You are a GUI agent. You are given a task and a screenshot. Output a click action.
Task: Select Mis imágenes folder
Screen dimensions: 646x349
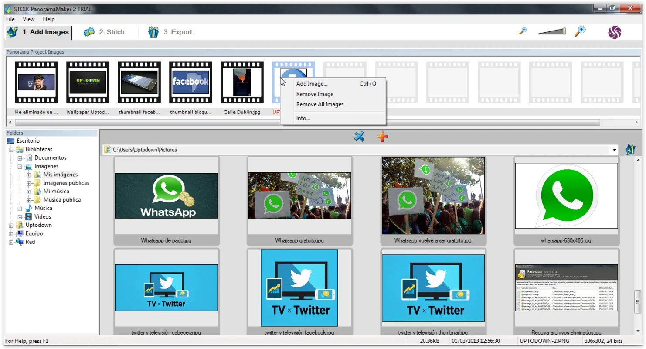(x=60, y=174)
